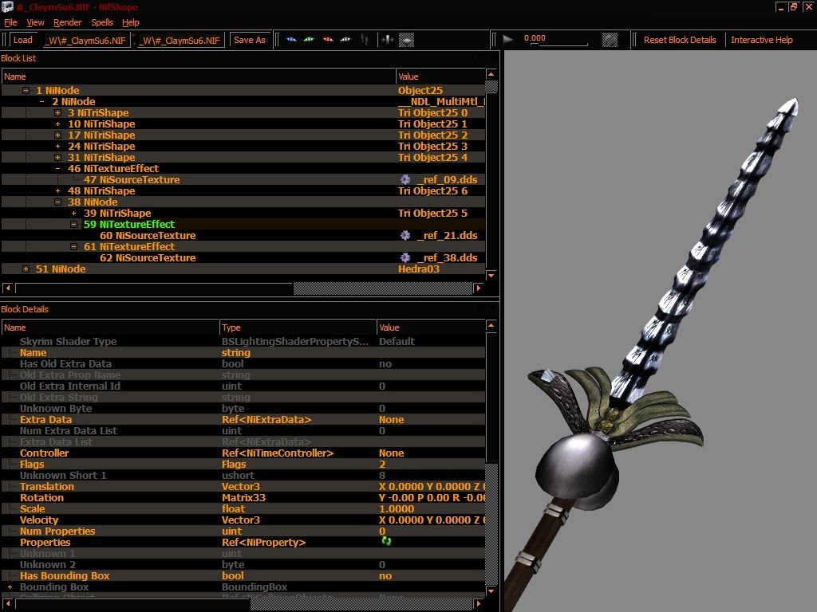Expand the 17 NiTriShape row

(57, 135)
